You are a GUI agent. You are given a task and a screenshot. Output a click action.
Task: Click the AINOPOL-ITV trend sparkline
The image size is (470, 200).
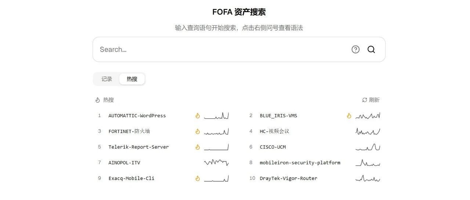point(217,162)
